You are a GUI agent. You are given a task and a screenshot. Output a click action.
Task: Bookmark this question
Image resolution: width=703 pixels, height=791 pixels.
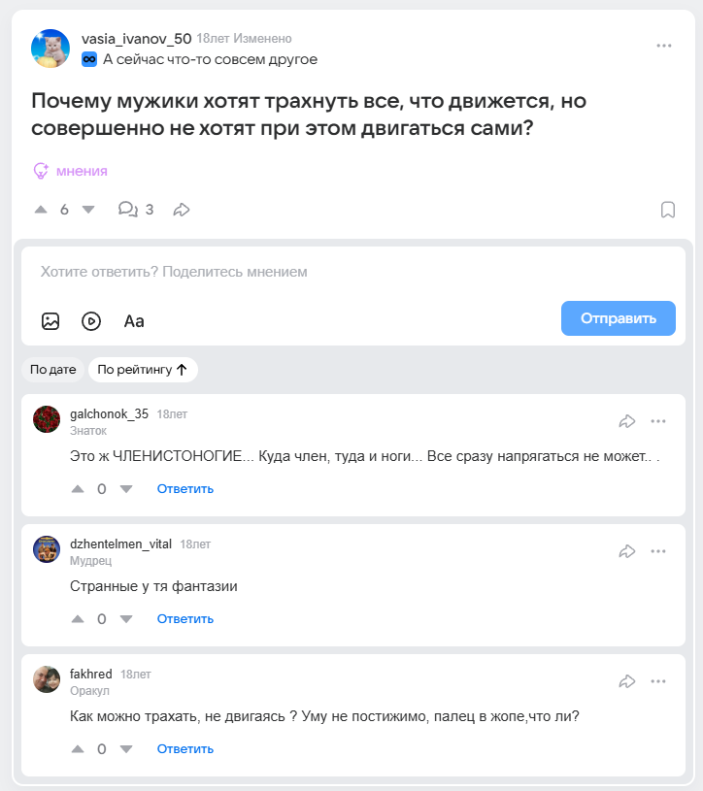(x=668, y=210)
